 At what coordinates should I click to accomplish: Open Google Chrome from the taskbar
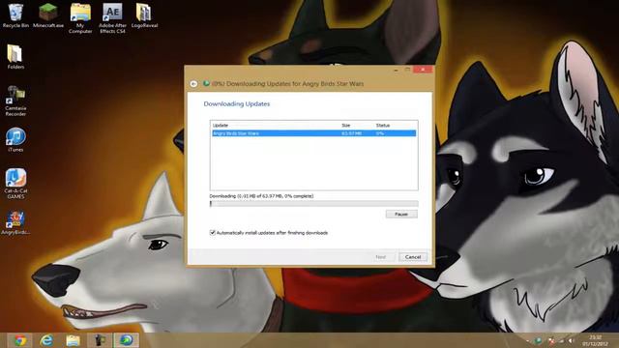pyautogui.click(x=19, y=340)
